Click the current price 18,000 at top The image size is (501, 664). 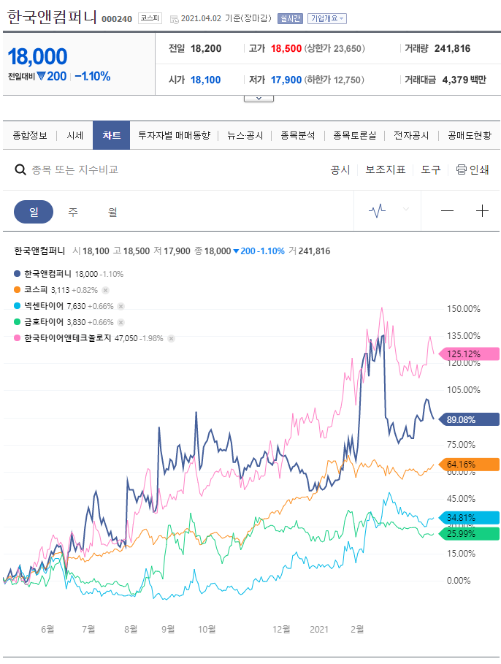pyautogui.click(x=38, y=57)
